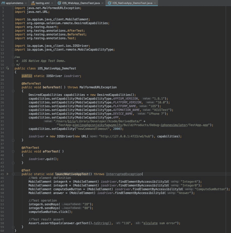This screenshot has width=231, height=233.
Task: Close the iOS_WebApp_DemoTest.java tab
Action: (x=103, y=3)
